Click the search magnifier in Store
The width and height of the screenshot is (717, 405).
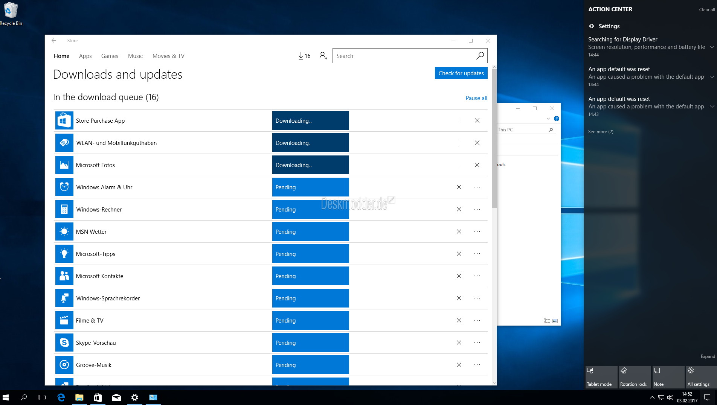point(480,56)
